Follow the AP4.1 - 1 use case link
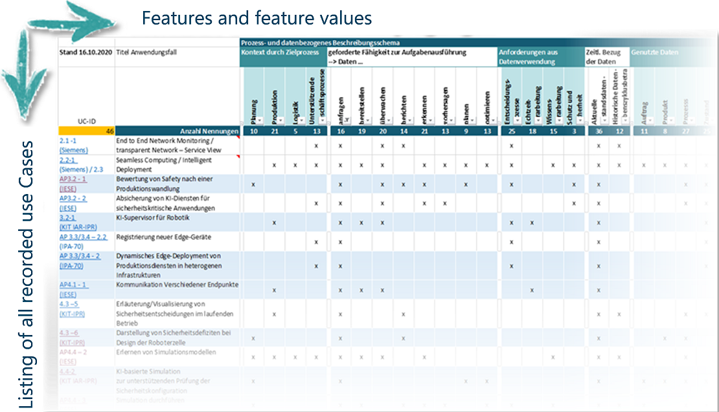This screenshot has width=719, height=412. pyautogui.click(x=73, y=285)
